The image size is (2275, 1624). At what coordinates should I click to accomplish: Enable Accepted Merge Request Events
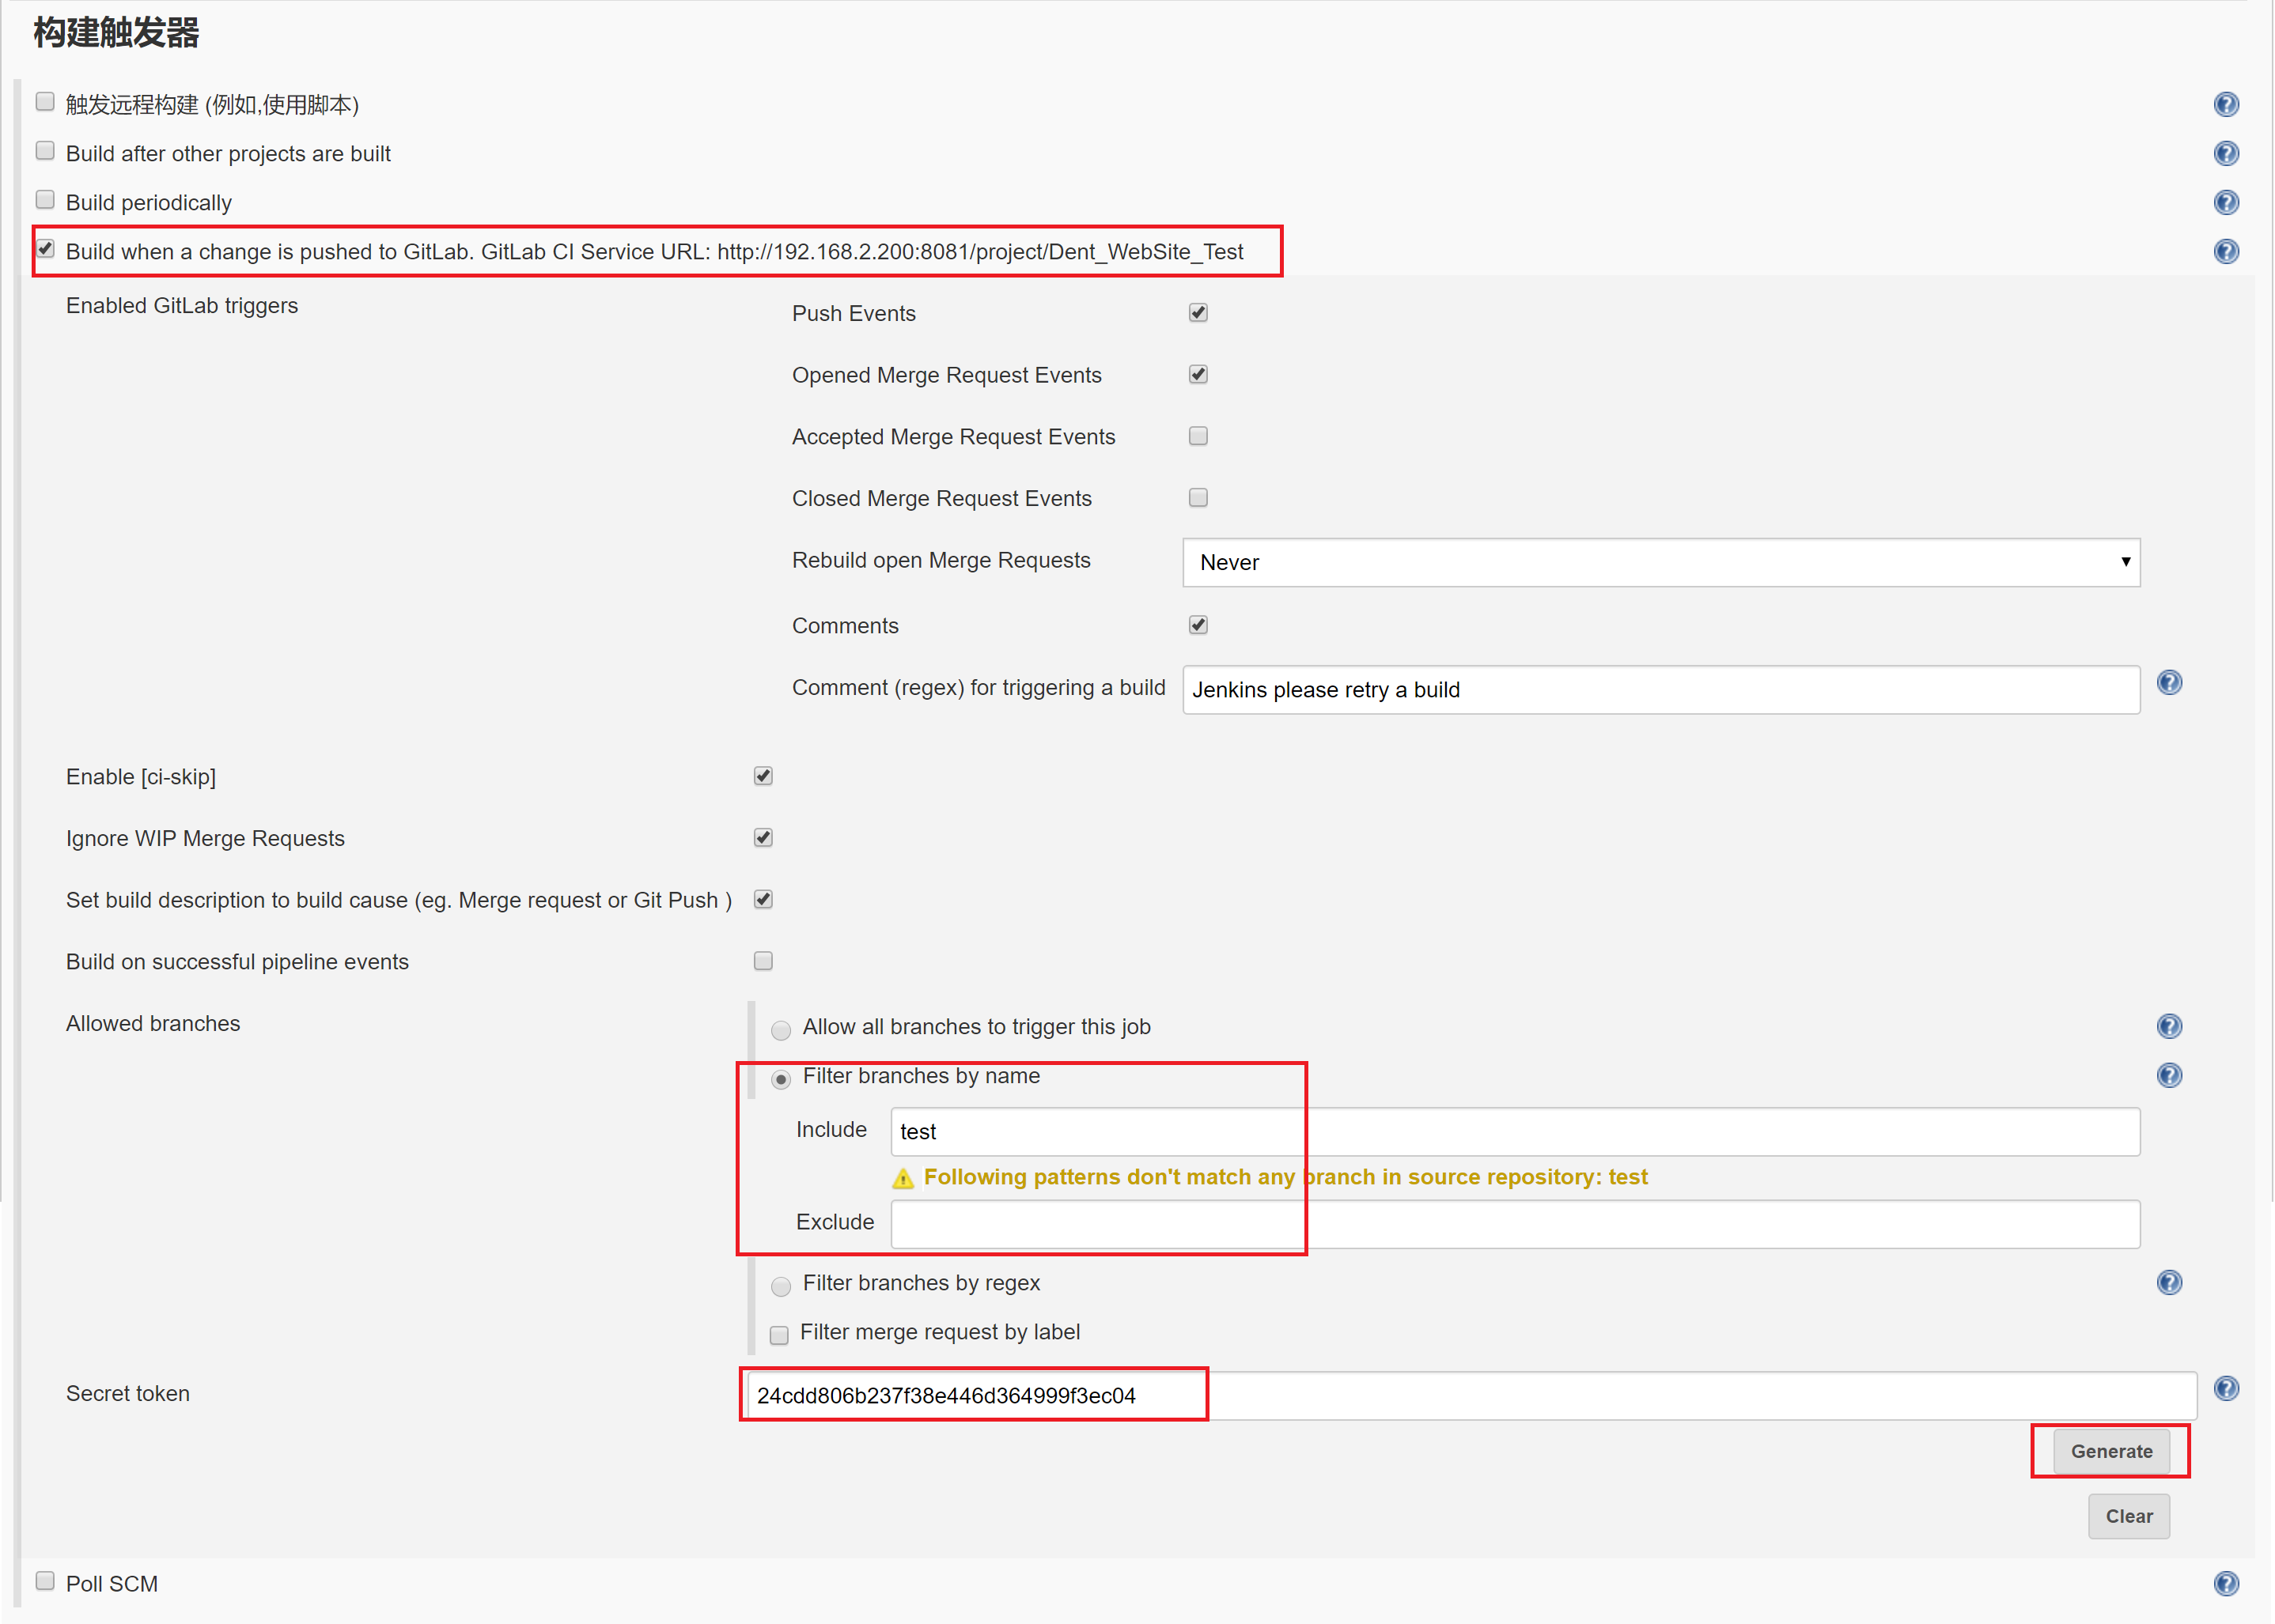[x=1198, y=436]
